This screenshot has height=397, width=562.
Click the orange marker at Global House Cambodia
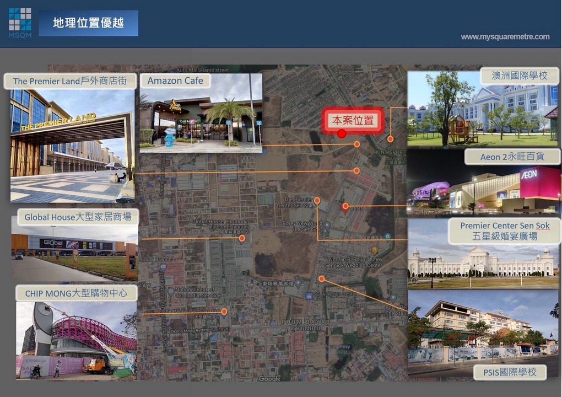click(x=242, y=238)
